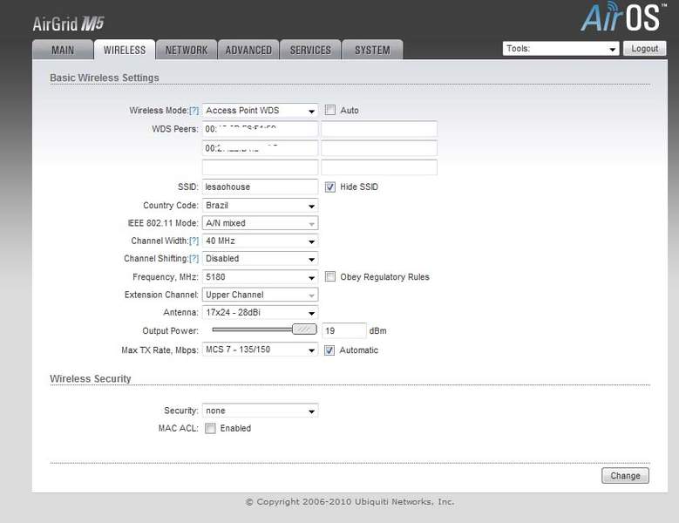The image size is (679, 523).
Task: Enable the Auto checkbox
Action: click(x=330, y=110)
